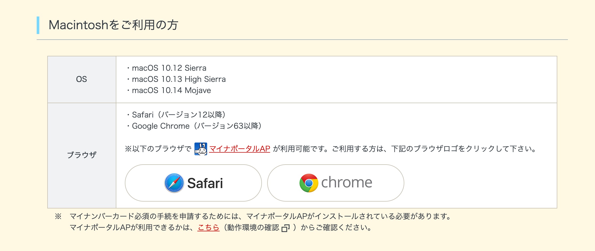Click the Safari compass icon

(x=174, y=183)
